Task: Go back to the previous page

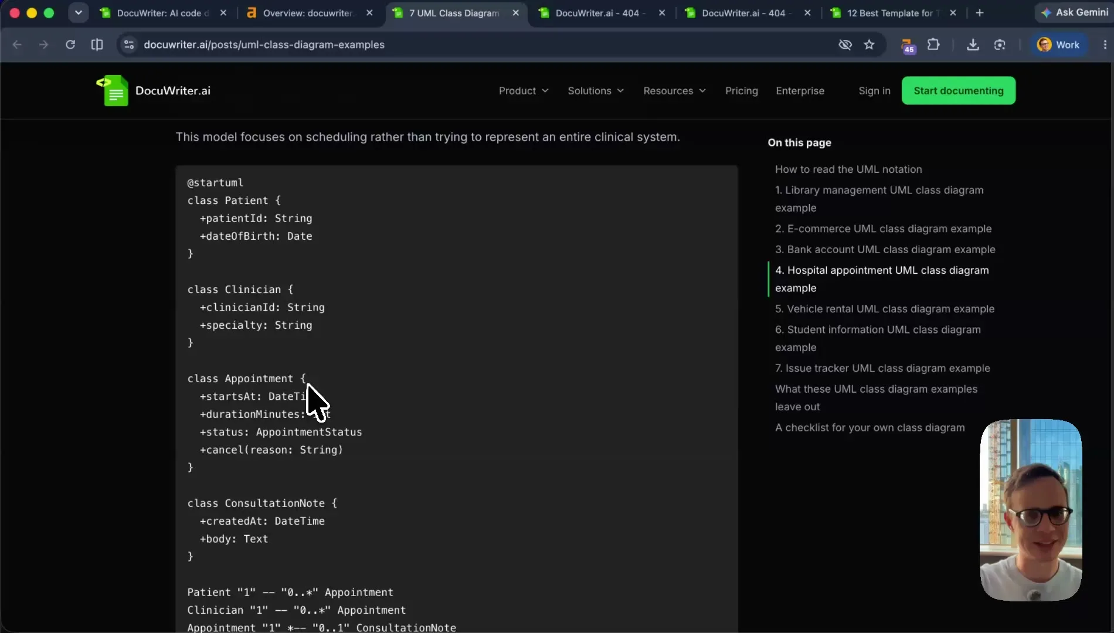Action: pos(17,45)
